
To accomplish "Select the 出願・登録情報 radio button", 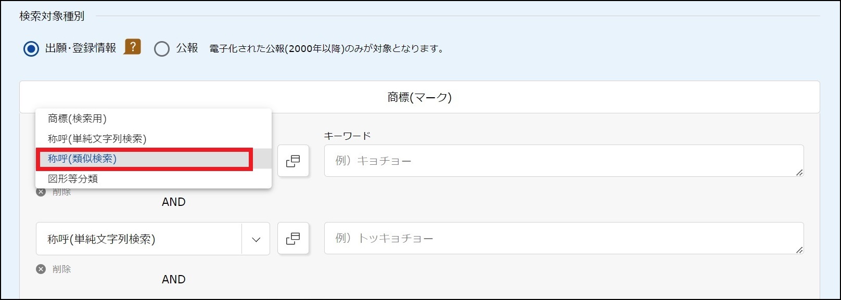I will pyautogui.click(x=31, y=49).
